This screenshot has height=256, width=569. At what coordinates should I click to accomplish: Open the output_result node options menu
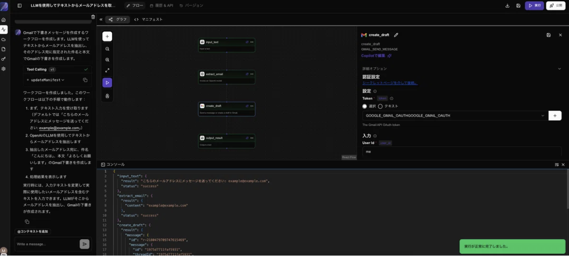coord(252,138)
